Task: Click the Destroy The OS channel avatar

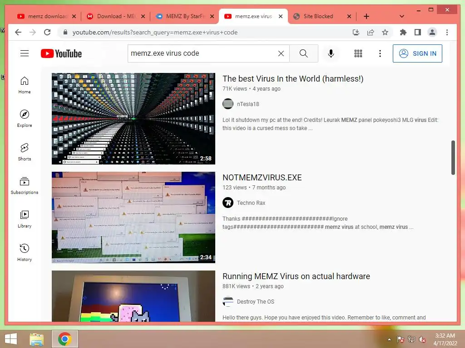Action: click(x=228, y=301)
